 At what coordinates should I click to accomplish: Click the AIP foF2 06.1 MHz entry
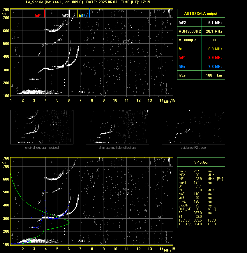(196, 175)
